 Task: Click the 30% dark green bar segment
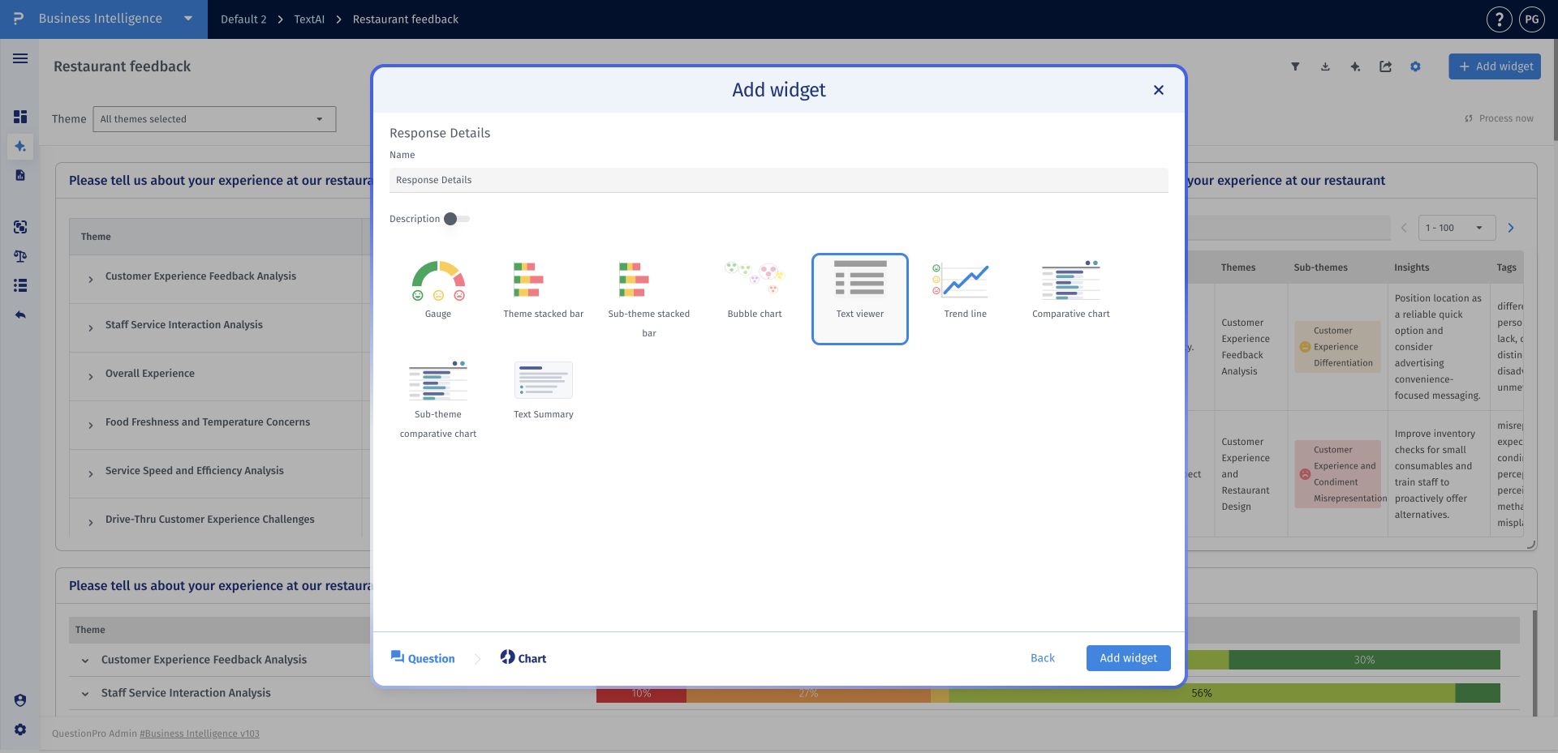click(1364, 660)
